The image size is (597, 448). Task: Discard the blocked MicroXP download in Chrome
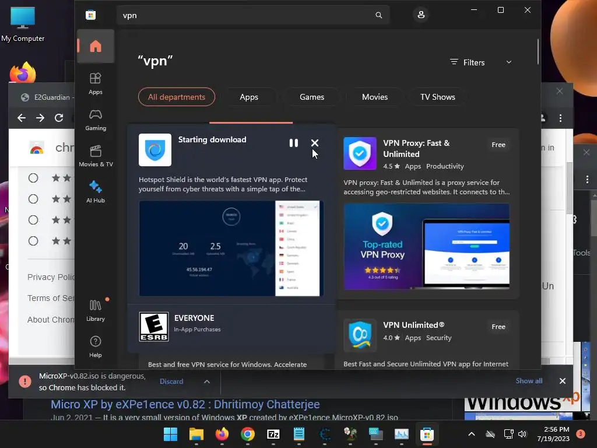(x=171, y=381)
